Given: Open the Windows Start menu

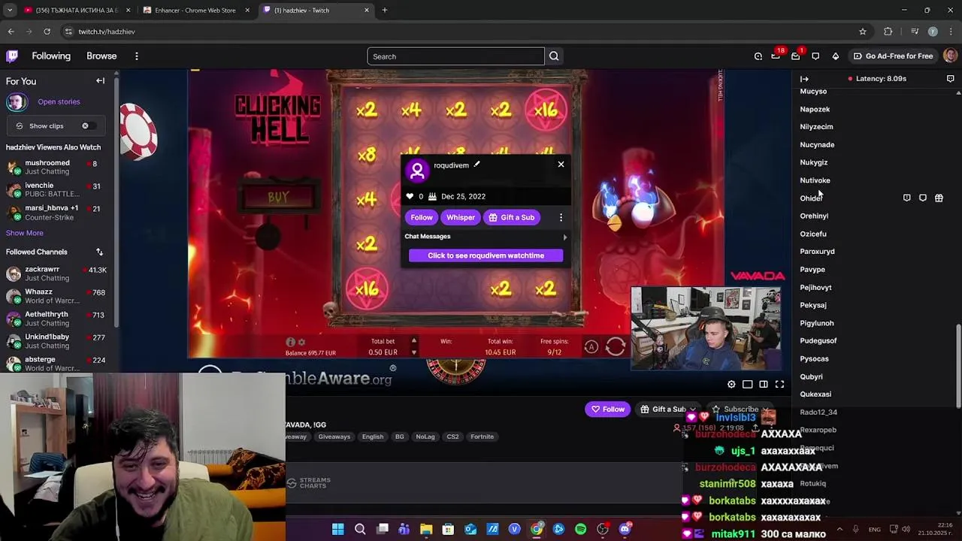Looking at the screenshot, I should click(337, 529).
